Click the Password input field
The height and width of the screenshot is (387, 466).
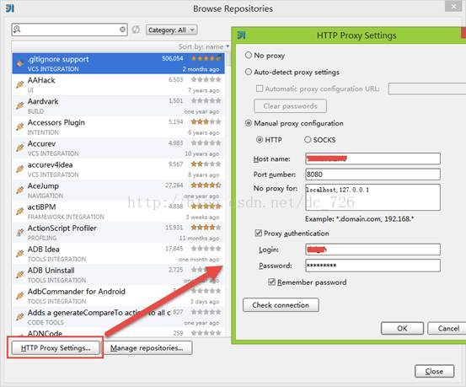[x=372, y=266]
